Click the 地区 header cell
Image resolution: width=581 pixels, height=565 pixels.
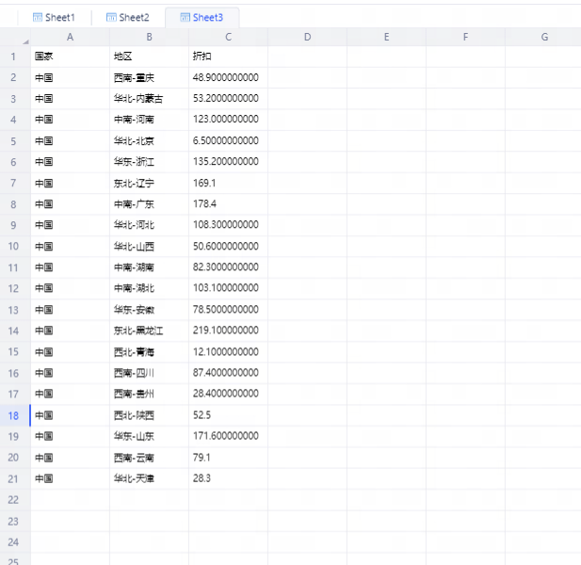(149, 56)
